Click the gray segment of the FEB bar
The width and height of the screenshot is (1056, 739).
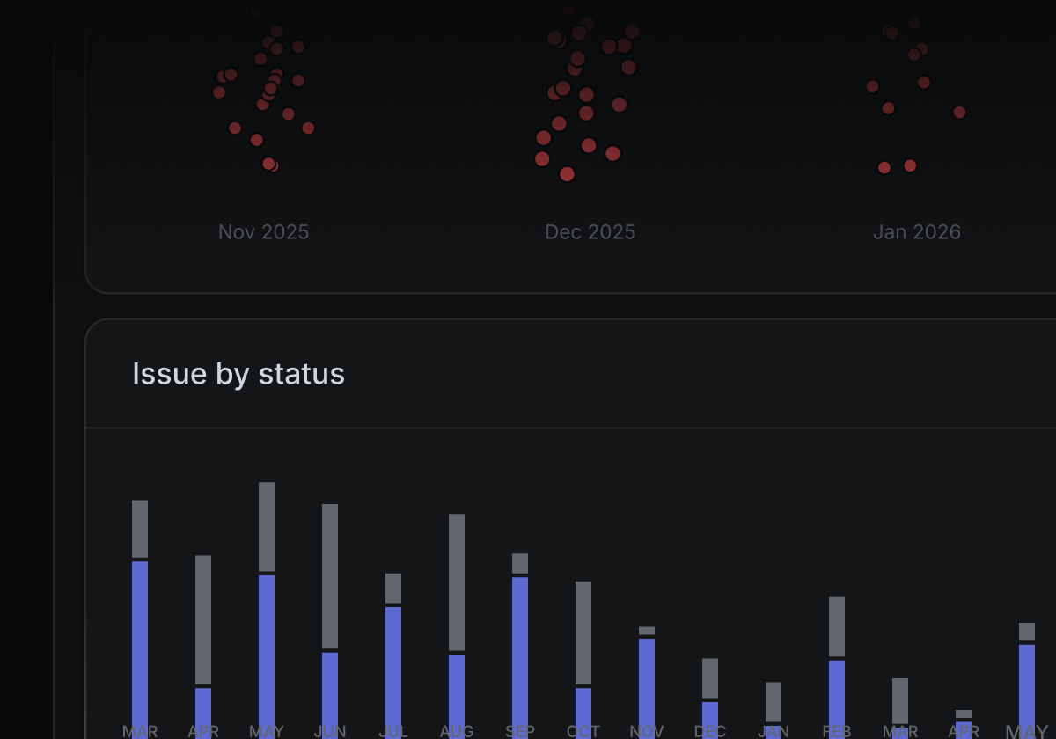[837, 626]
